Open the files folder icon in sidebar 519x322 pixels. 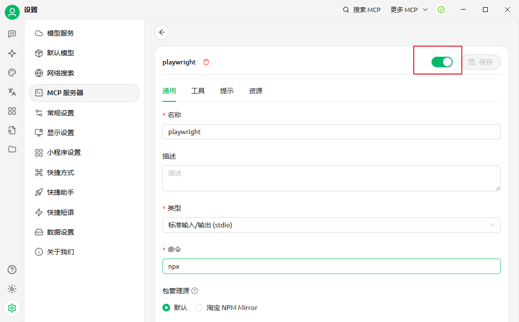[12, 149]
